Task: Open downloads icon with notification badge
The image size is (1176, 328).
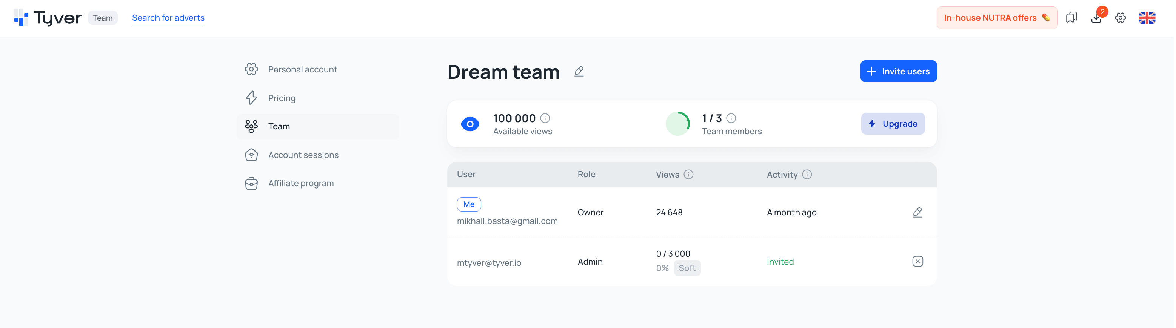Action: coord(1096,18)
